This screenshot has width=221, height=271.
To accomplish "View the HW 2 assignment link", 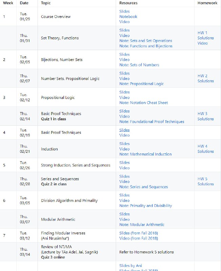I will tap(202, 76).
